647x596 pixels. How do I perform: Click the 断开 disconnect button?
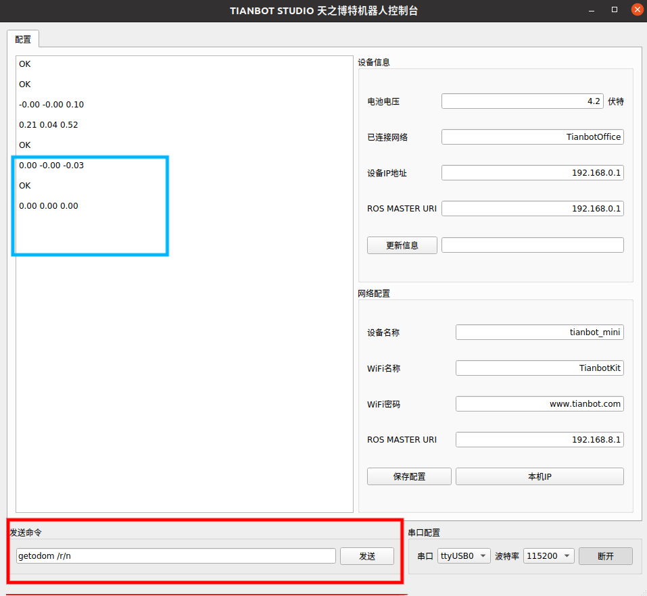(x=605, y=556)
